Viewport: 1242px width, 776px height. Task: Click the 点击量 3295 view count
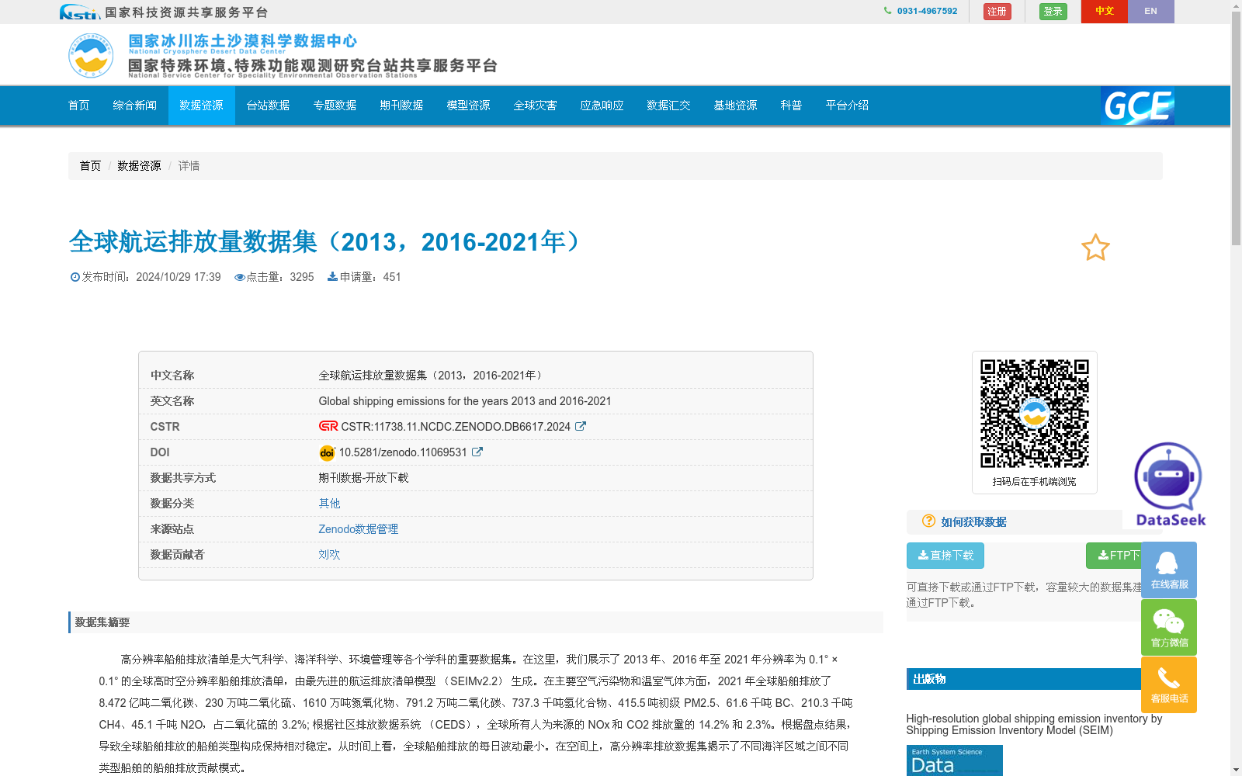pos(274,277)
